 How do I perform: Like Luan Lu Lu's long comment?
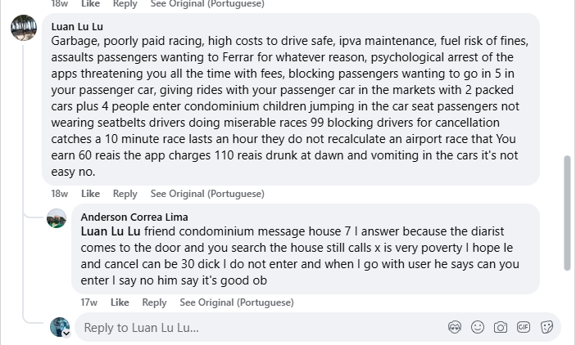coord(90,194)
